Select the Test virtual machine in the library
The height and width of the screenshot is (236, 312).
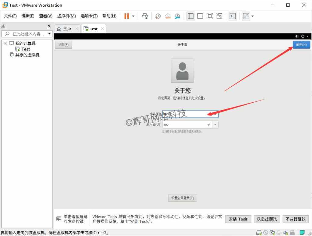coord(26,49)
